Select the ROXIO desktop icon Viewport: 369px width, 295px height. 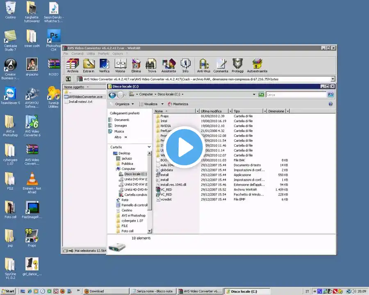coord(53,67)
